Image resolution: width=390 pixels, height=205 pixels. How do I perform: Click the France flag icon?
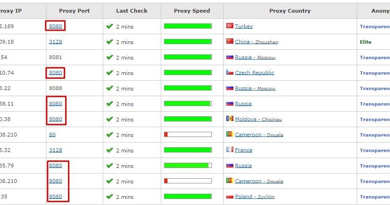pos(230,150)
